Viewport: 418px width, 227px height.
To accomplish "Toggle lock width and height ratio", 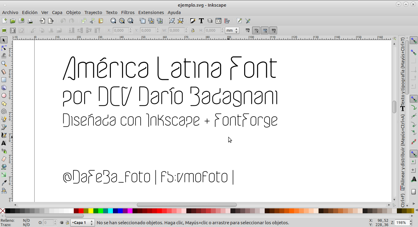I will tap(192, 30).
